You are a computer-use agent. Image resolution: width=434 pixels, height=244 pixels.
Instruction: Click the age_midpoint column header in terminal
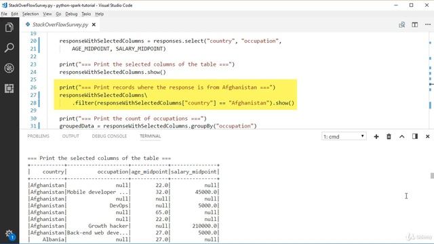[149, 171]
